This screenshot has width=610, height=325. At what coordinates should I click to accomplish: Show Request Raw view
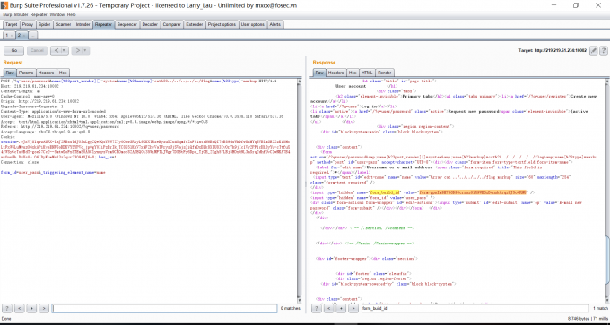pyautogui.click(x=10, y=73)
